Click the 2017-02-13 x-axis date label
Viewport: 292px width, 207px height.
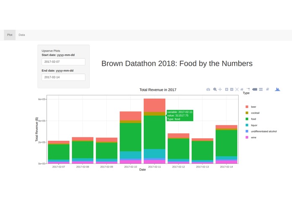pos(203,167)
